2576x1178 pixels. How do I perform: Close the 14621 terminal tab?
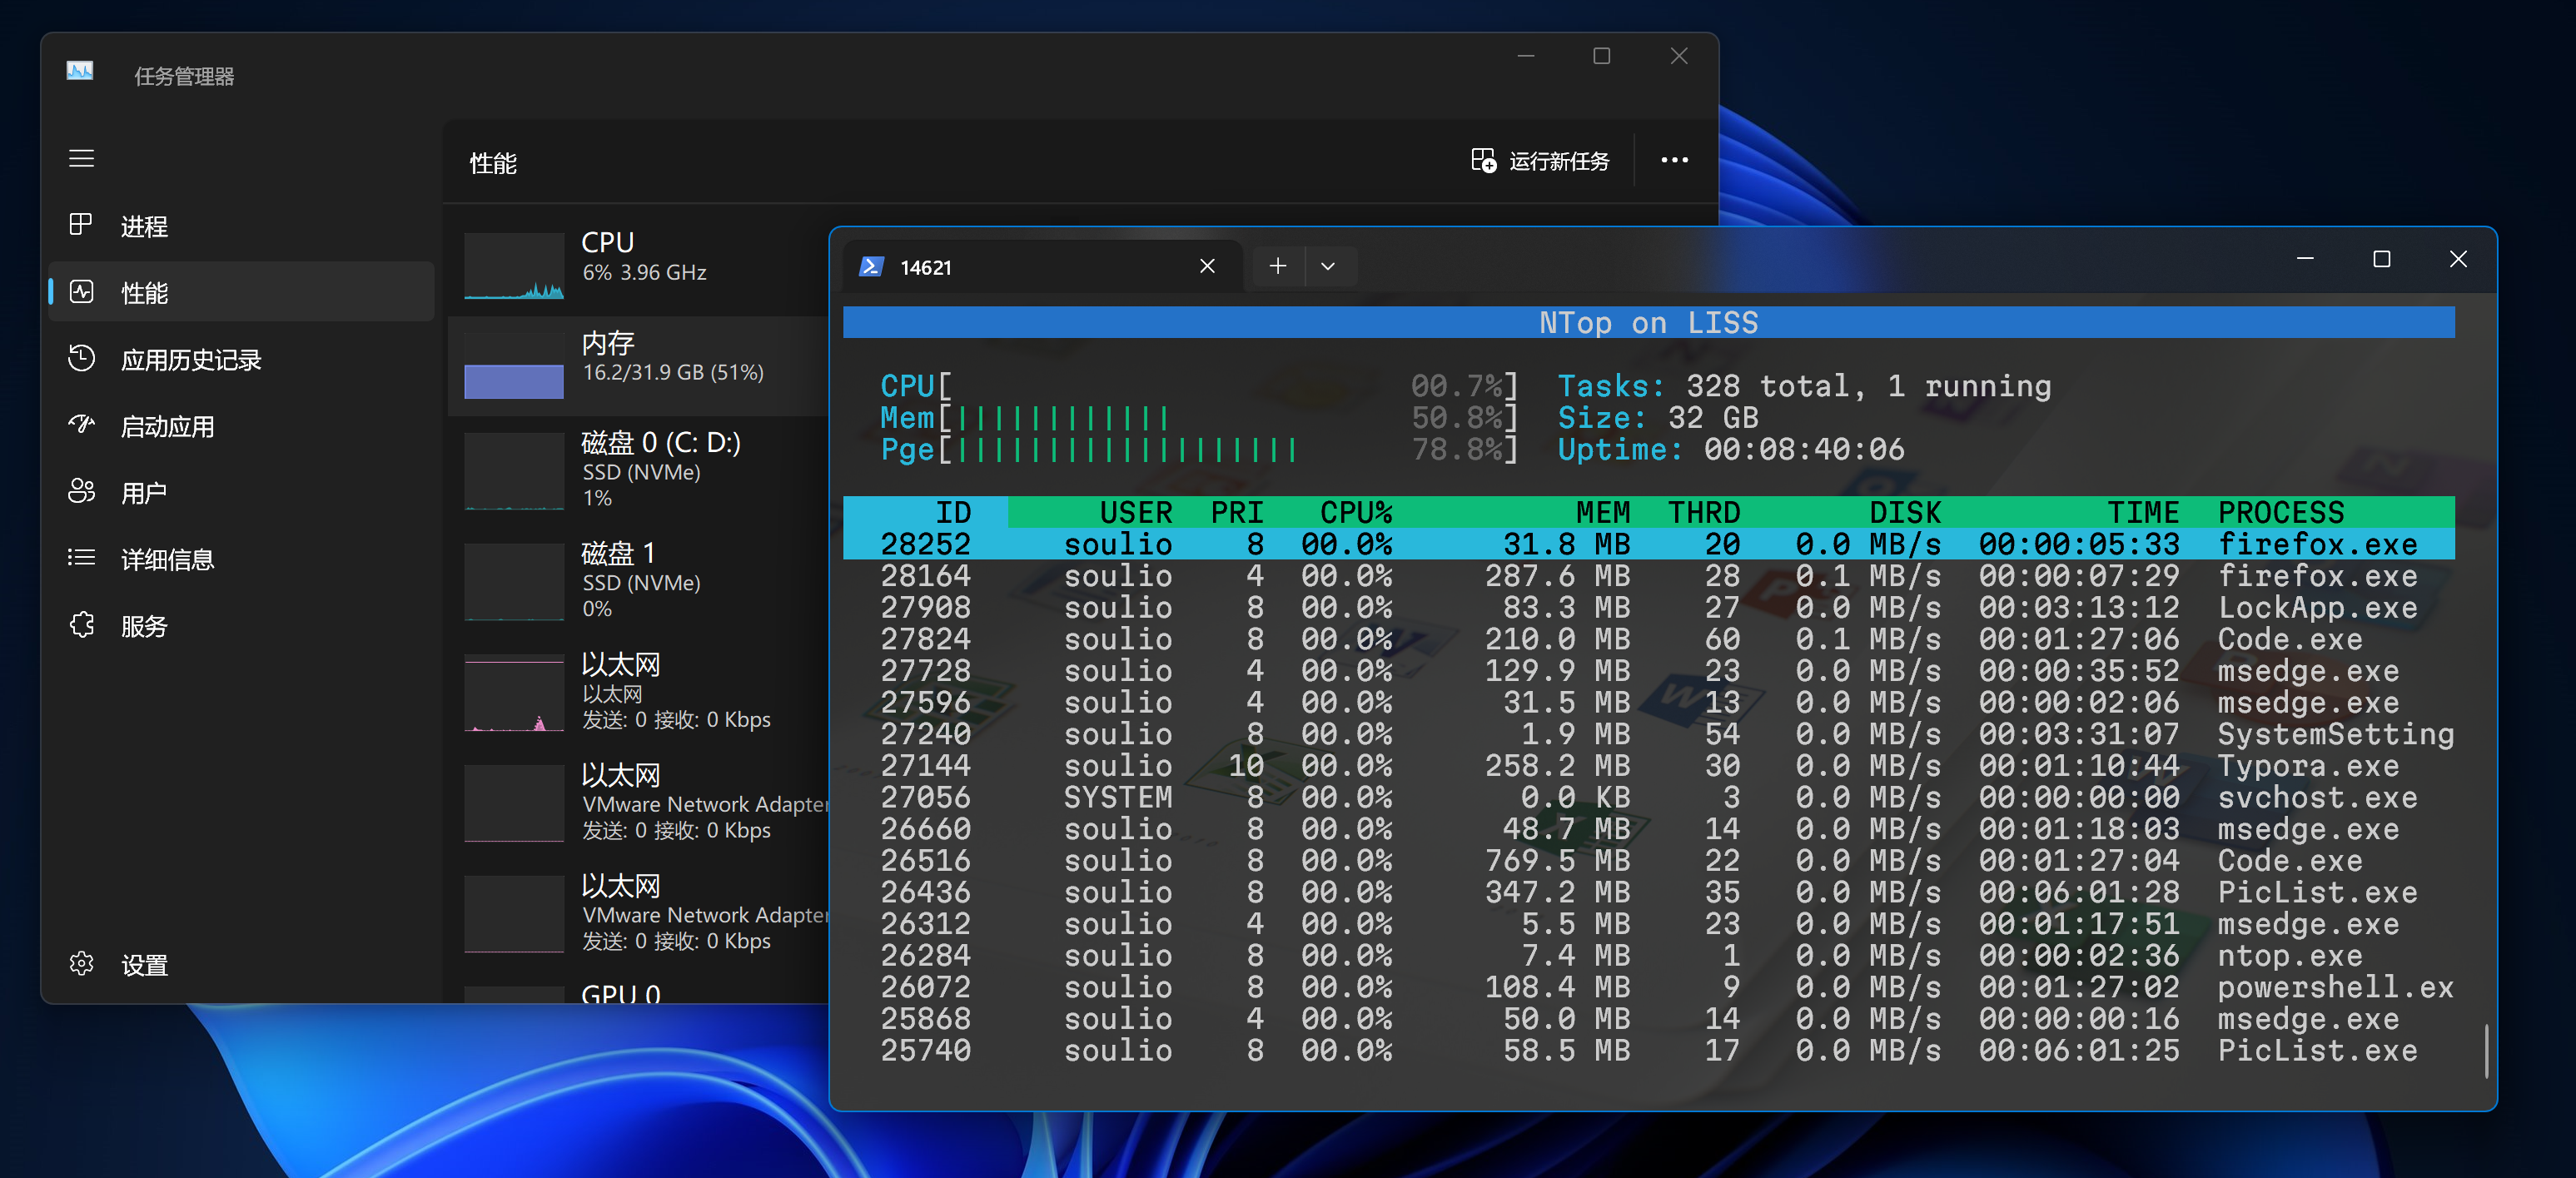click(1207, 267)
